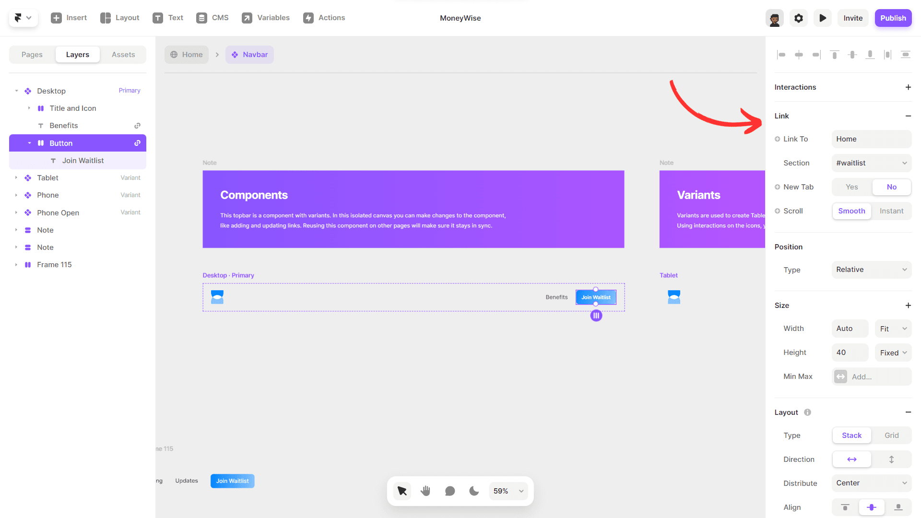Add a size option with plus
The height and width of the screenshot is (518, 921).
(x=908, y=306)
